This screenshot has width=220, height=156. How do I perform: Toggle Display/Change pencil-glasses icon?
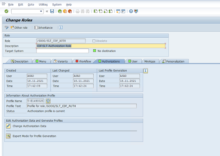(x=6, y=27)
